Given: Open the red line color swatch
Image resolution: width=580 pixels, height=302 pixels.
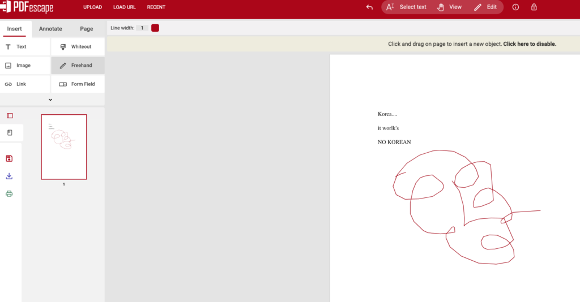Looking at the screenshot, I should pos(155,28).
